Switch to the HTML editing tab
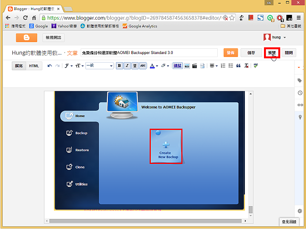306x229 pixels. pos(34,66)
